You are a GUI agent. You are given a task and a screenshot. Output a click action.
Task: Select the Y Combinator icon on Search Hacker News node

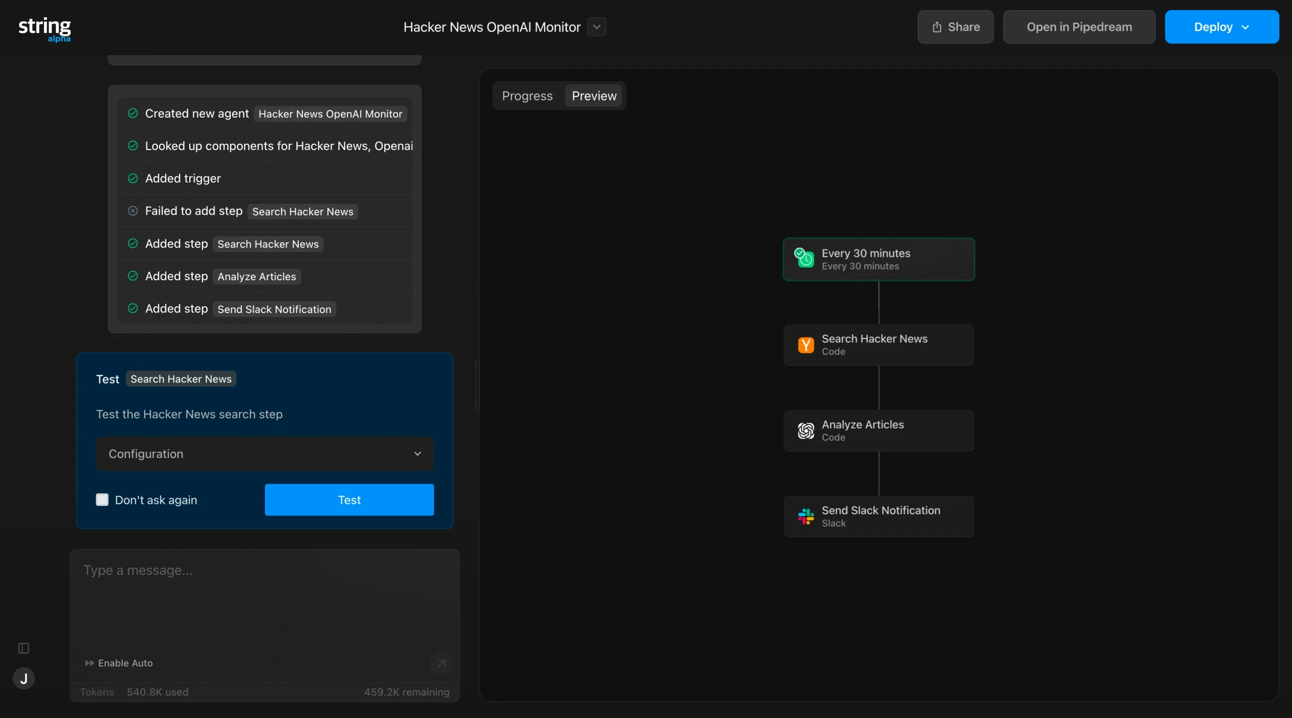pyautogui.click(x=805, y=344)
